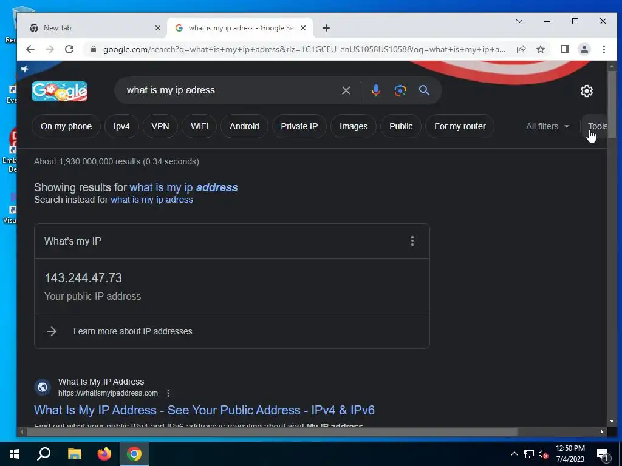622x466 pixels.
Task: Go back with the browser back arrow
Action: click(x=30, y=49)
